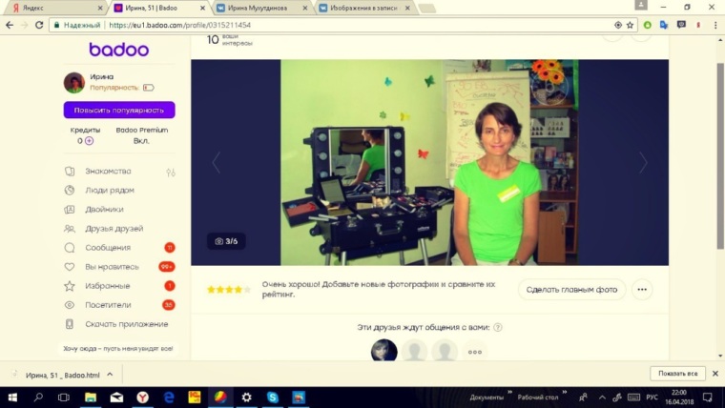
Task: Open Chrome's three-dot menu
Action: pyautogui.click(x=715, y=25)
